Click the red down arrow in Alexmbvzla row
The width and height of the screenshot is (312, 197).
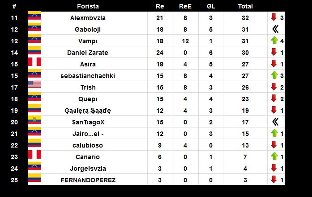pos(274,17)
